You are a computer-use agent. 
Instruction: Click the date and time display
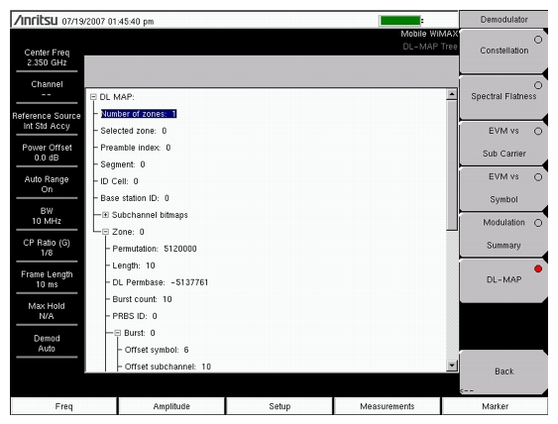point(108,22)
